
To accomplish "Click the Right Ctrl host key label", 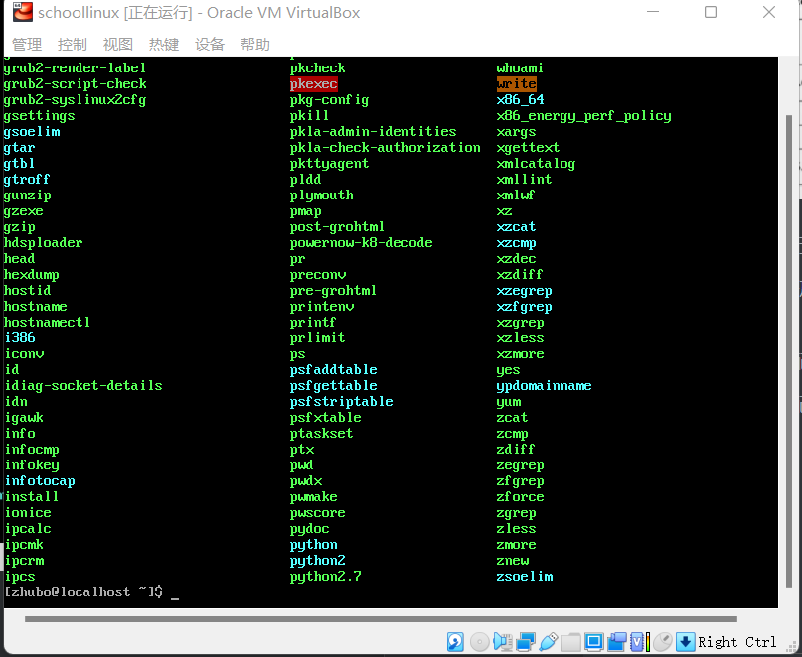I will tap(737, 642).
